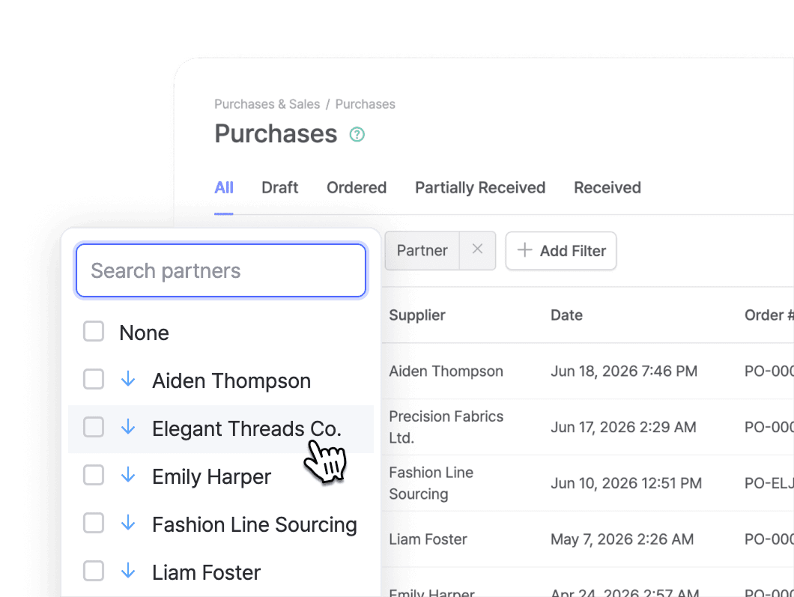Switch to the All tab

(224, 188)
